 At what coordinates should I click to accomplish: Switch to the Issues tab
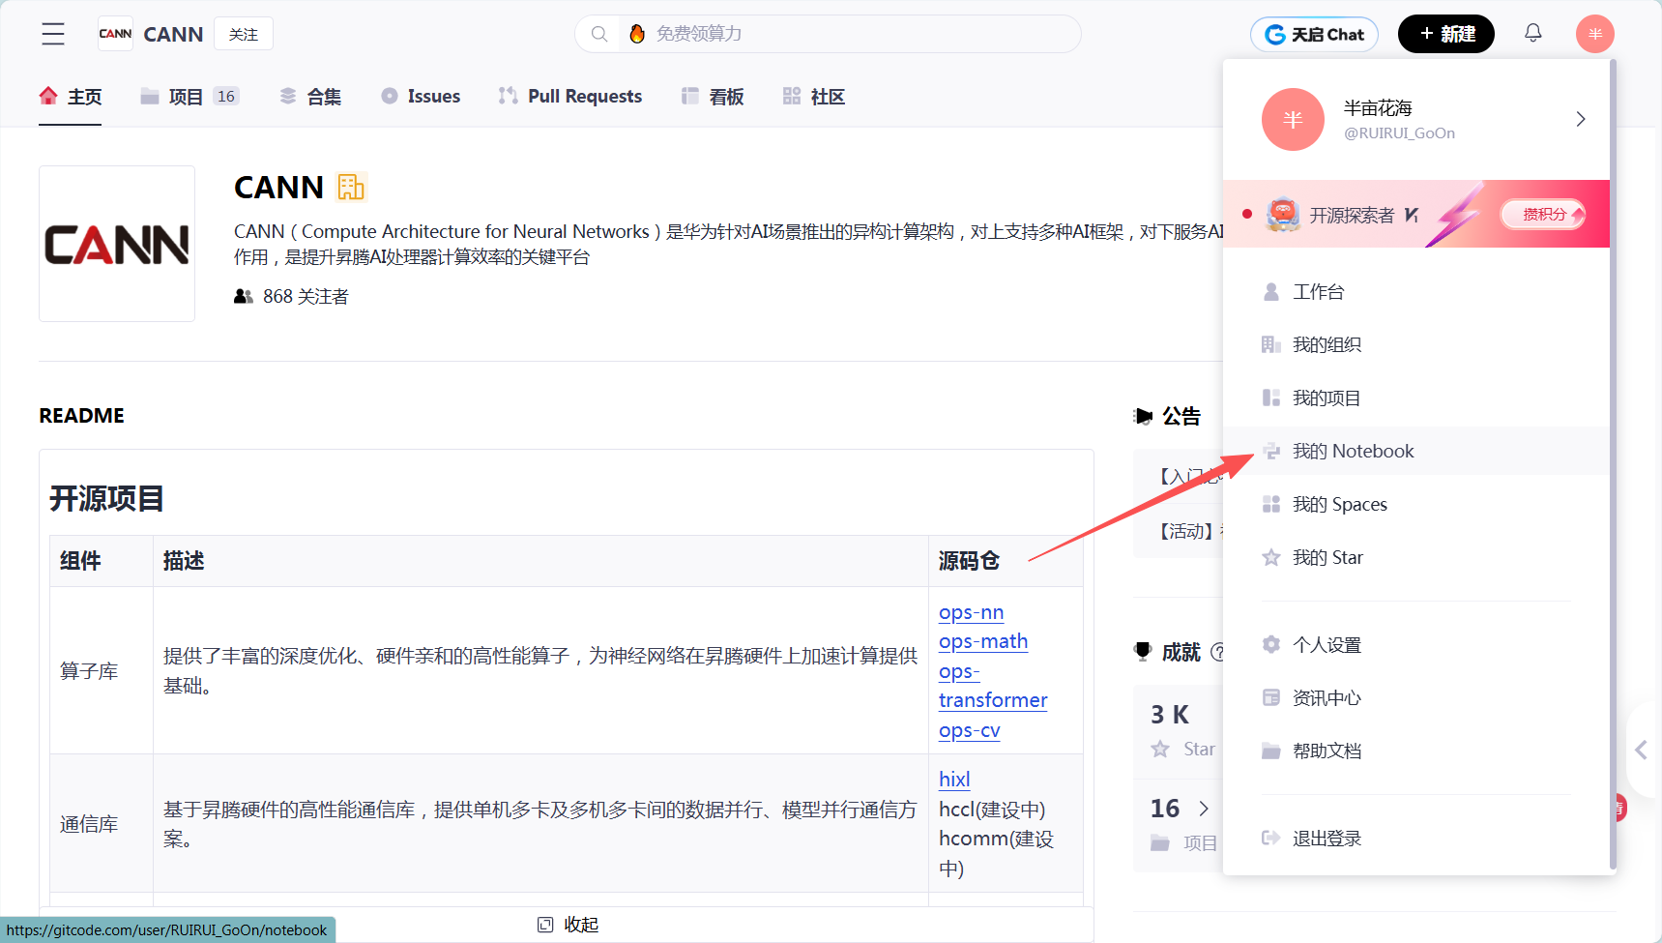click(421, 96)
